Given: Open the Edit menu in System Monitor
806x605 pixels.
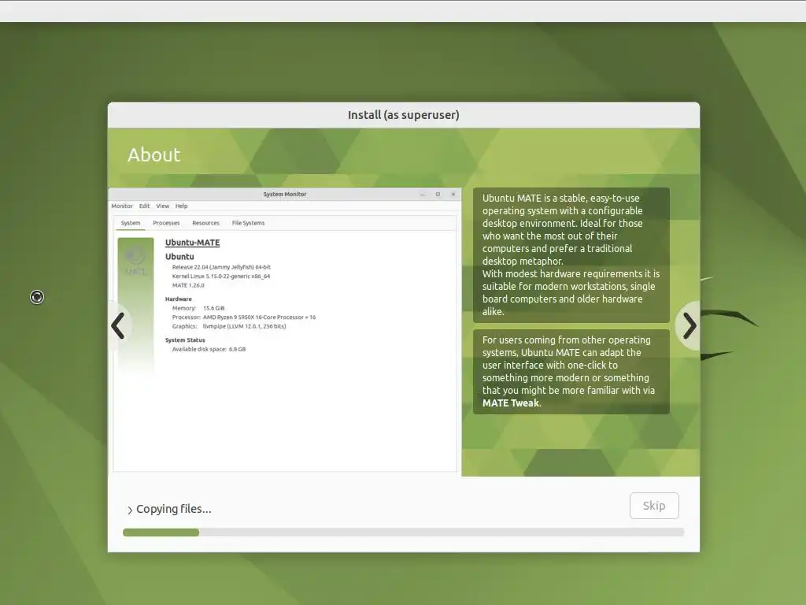Looking at the screenshot, I should coord(145,206).
